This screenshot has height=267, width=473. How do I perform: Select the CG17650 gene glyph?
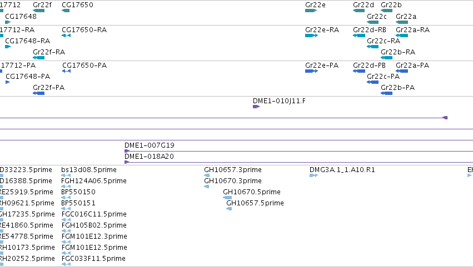click(x=66, y=11)
